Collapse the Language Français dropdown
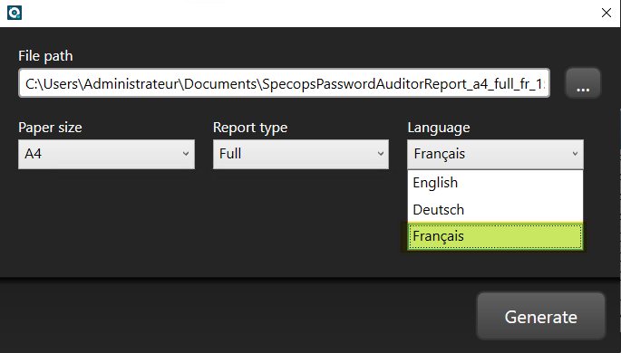 click(495, 154)
